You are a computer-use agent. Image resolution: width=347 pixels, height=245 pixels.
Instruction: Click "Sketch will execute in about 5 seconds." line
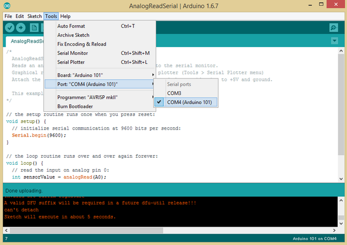coord(60,217)
